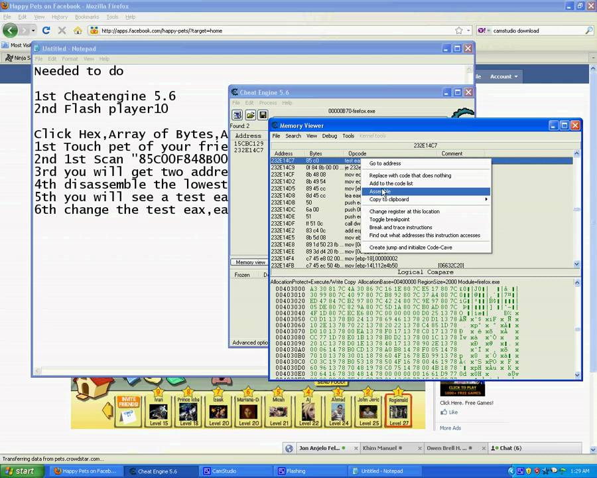Click the Yahoo search engine icon
The height and width of the screenshot is (478, 597).
pos(482,31)
